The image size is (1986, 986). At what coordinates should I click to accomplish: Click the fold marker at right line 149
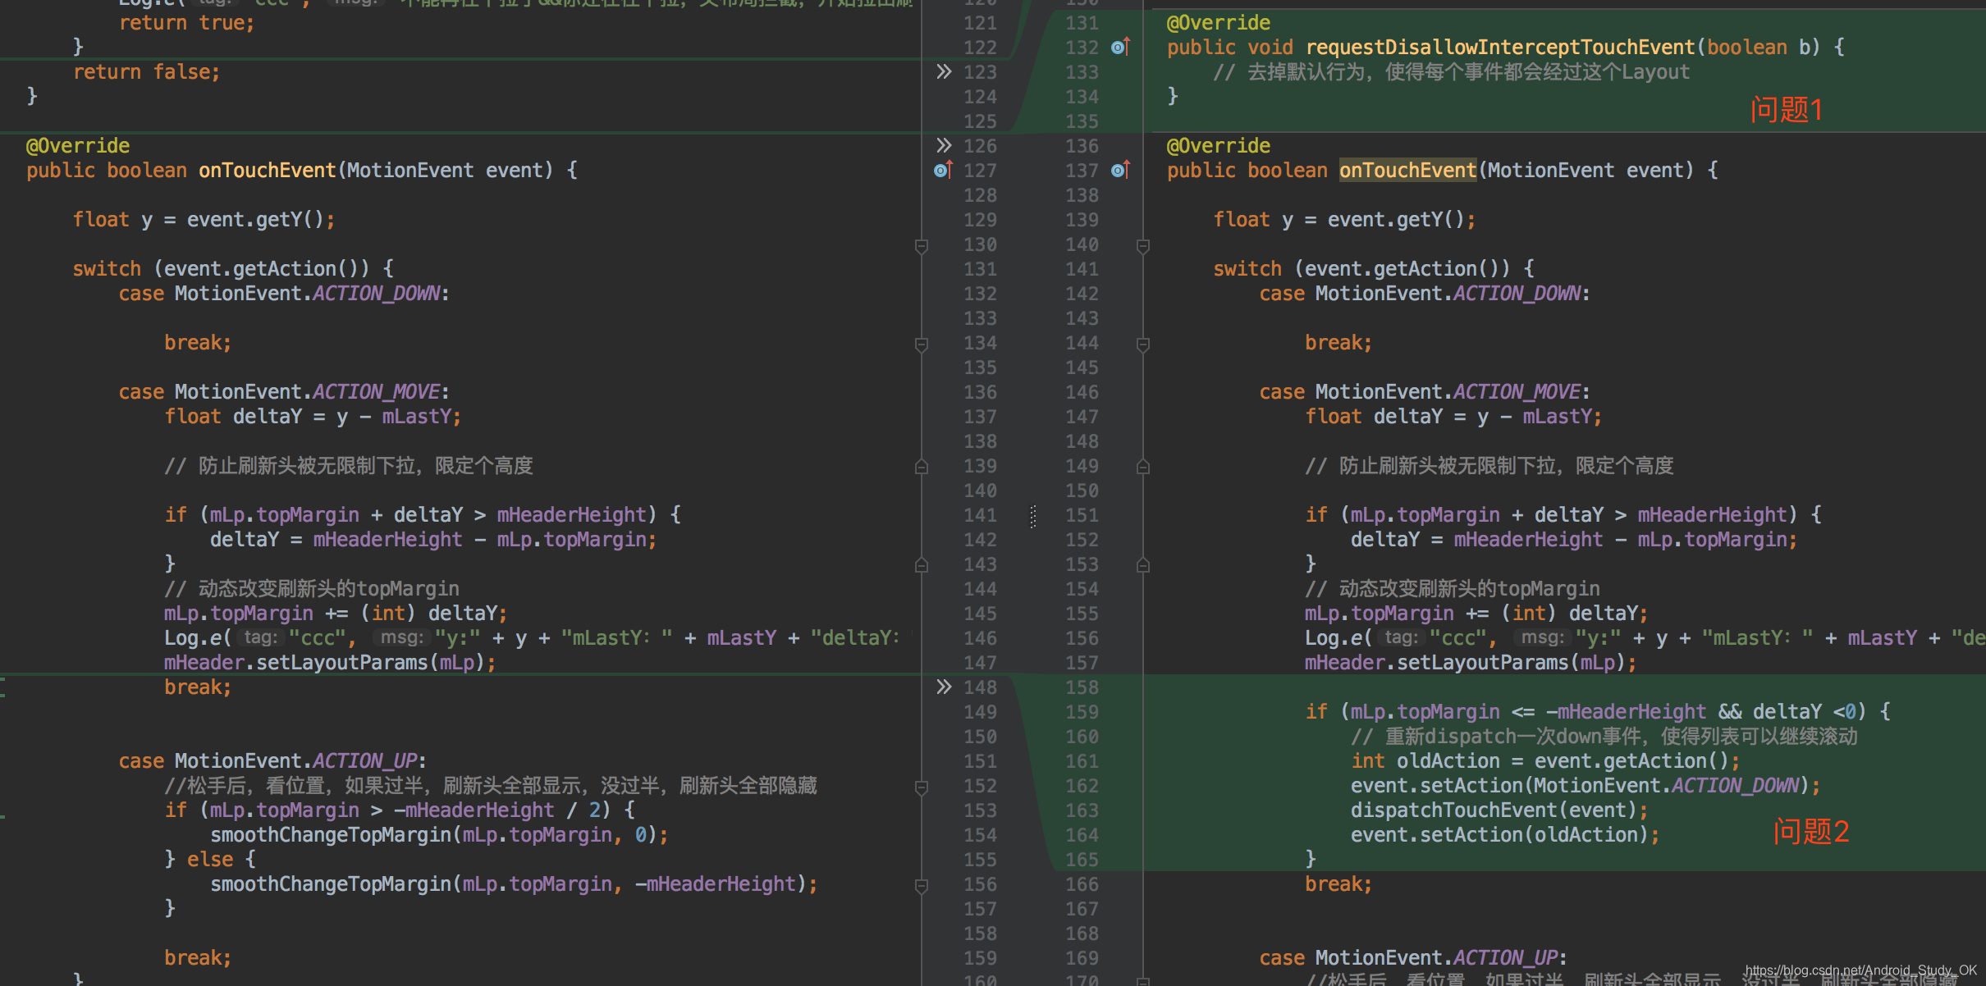1143,466
